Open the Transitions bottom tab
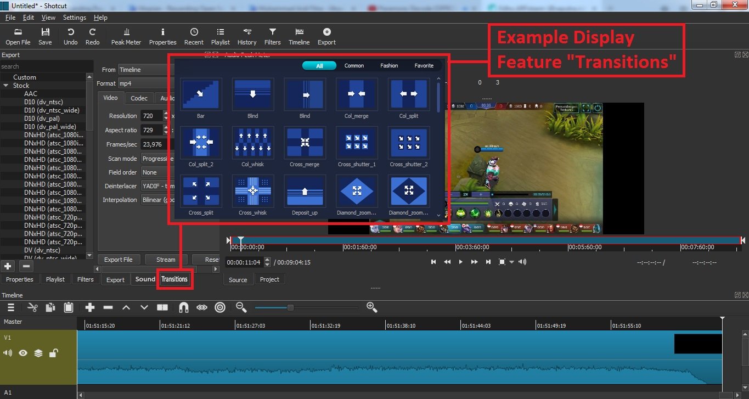This screenshot has width=749, height=399. (x=174, y=279)
